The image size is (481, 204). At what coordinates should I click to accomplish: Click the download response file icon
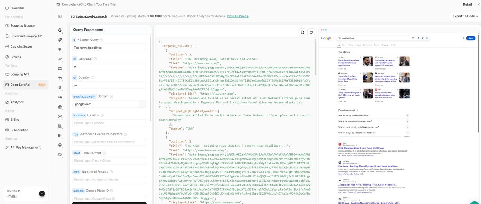(302, 33)
